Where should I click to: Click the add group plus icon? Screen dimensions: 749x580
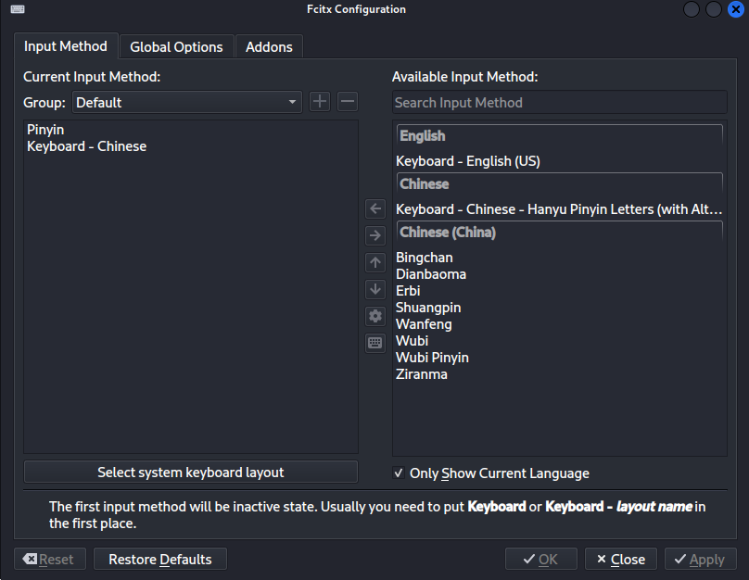pyautogui.click(x=320, y=102)
